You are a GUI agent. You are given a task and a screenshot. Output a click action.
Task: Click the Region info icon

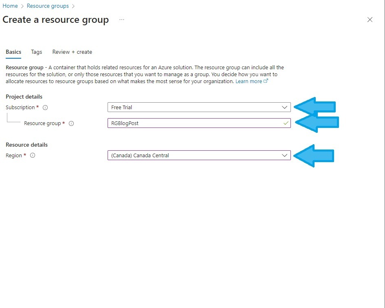(33, 155)
